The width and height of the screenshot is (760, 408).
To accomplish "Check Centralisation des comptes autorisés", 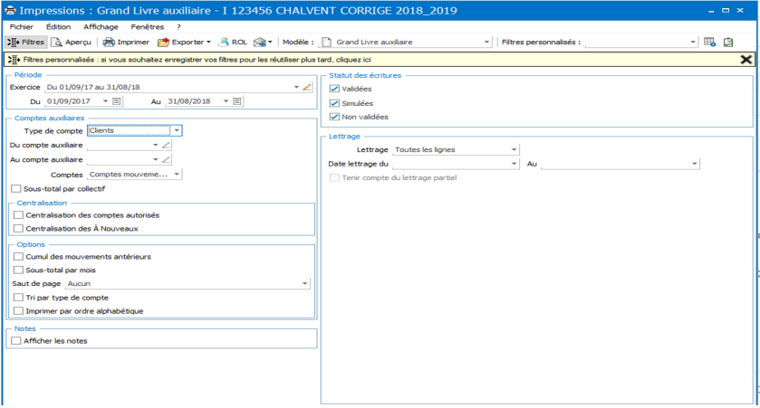I will point(18,215).
